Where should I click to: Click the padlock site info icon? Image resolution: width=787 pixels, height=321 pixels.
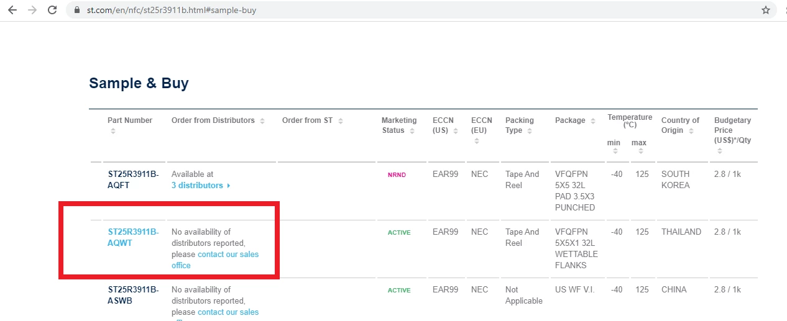click(77, 11)
